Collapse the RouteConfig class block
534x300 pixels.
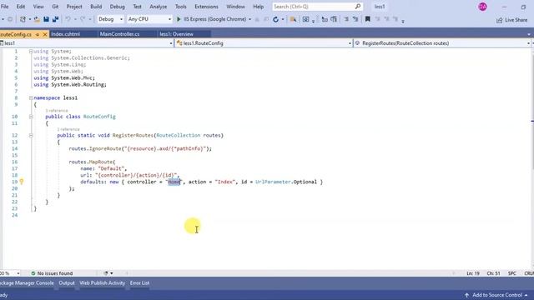[x=31, y=117]
